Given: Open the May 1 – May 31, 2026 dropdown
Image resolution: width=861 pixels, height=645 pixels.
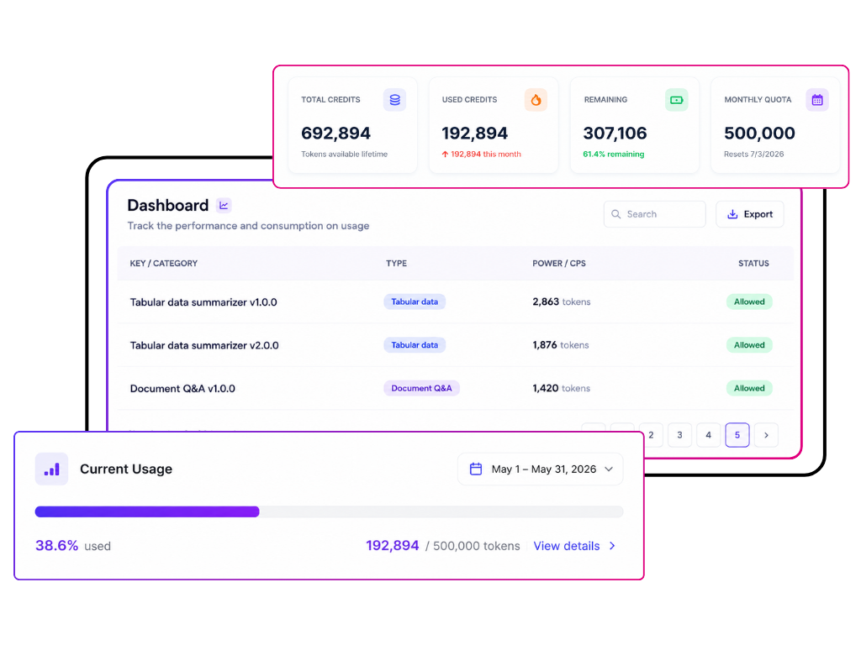Looking at the screenshot, I should (x=541, y=469).
